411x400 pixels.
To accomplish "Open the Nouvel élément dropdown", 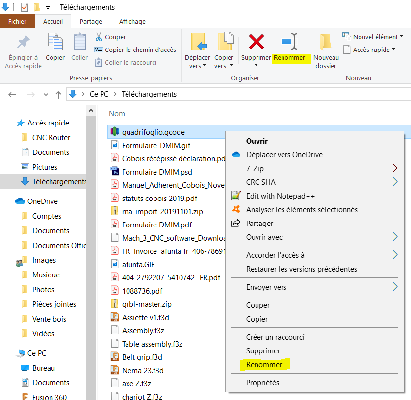I will (x=373, y=37).
